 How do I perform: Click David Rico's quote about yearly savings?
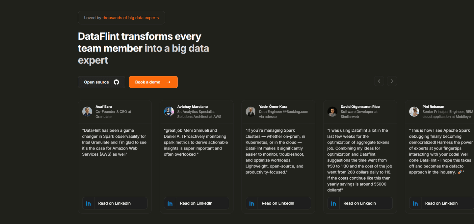point(360,160)
